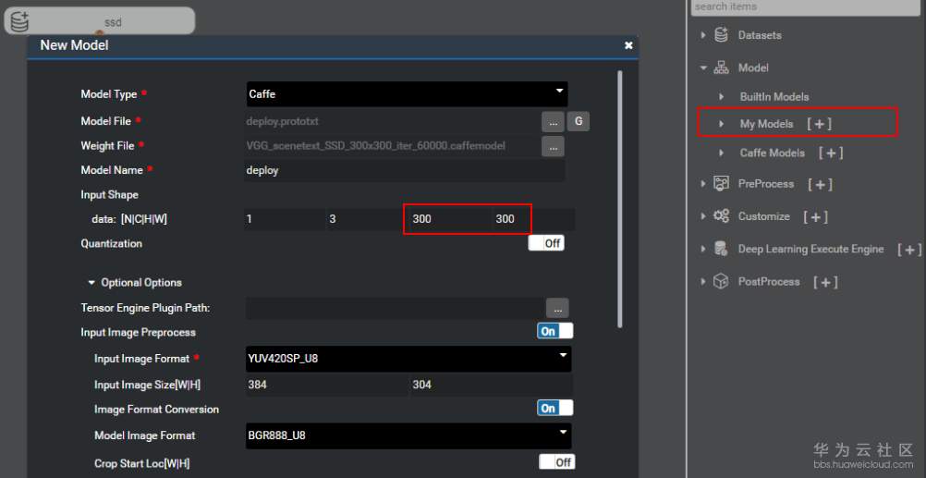The width and height of the screenshot is (926, 478).
Task: Click the Tensor Engine Plugin Path field
Action: [x=395, y=308]
